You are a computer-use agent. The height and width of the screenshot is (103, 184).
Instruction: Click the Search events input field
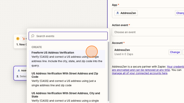point(68,36)
